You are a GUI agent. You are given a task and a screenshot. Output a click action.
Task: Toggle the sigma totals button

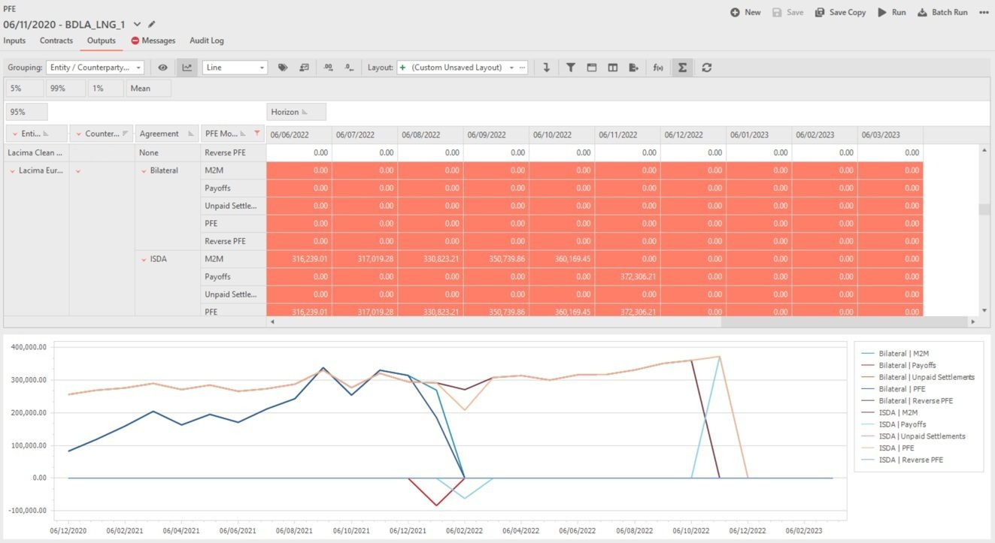(x=682, y=68)
